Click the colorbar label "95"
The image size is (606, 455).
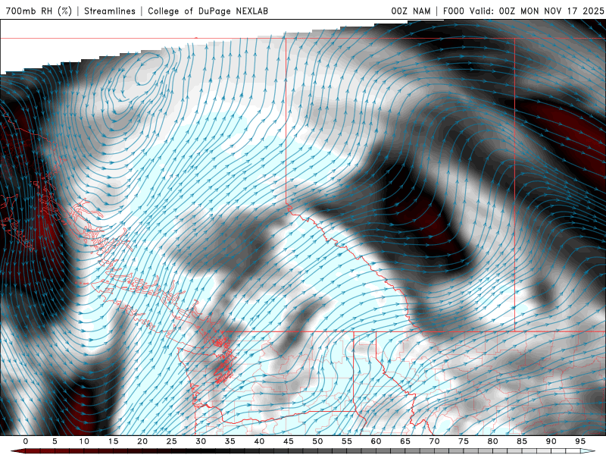(580, 441)
